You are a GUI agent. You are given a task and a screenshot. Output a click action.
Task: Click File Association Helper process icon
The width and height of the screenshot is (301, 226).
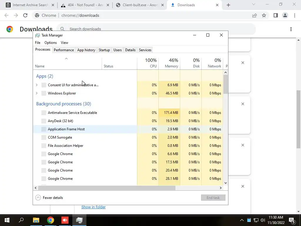44,146
